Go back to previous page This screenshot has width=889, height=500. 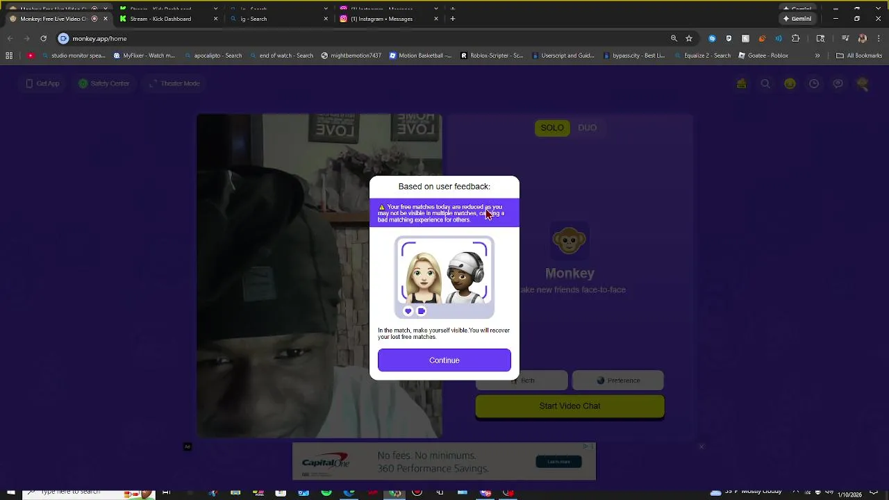[x=10, y=39]
